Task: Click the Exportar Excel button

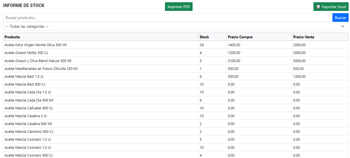Action: click(331, 7)
